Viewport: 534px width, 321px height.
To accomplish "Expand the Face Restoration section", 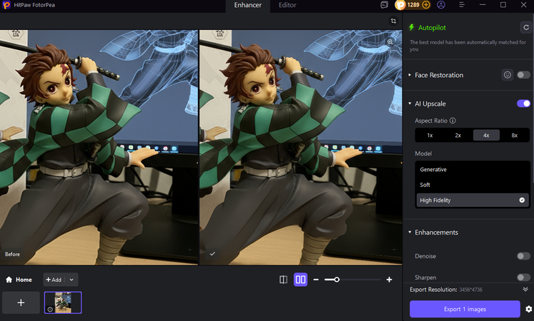I will tap(410, 75).
